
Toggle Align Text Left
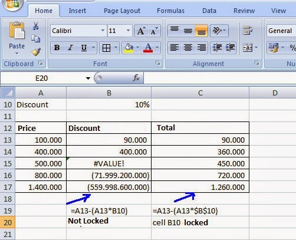point(175,48)
